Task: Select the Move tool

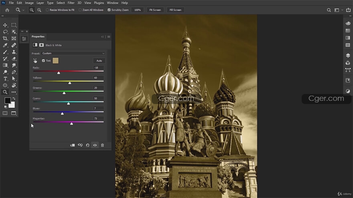Action: pyautogui.click(x=5, y=25)
